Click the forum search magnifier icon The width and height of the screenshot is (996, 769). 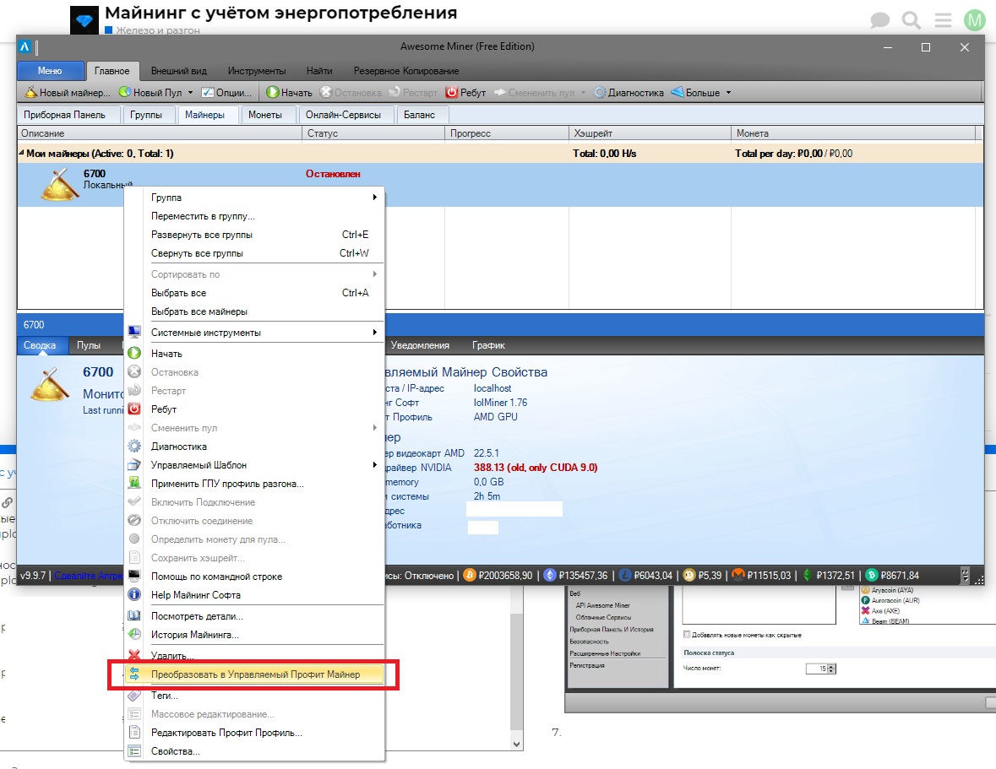pyautogui.click(x=912, y=20)
